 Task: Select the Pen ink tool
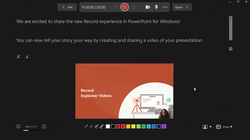[96, 126]
